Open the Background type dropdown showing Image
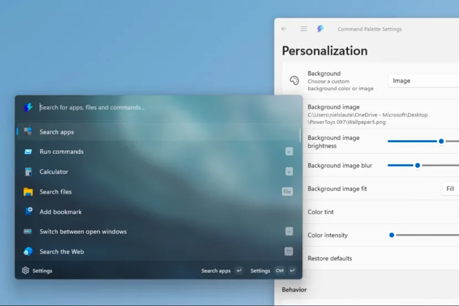Viewport: 459px width, 306px height. 423,81
